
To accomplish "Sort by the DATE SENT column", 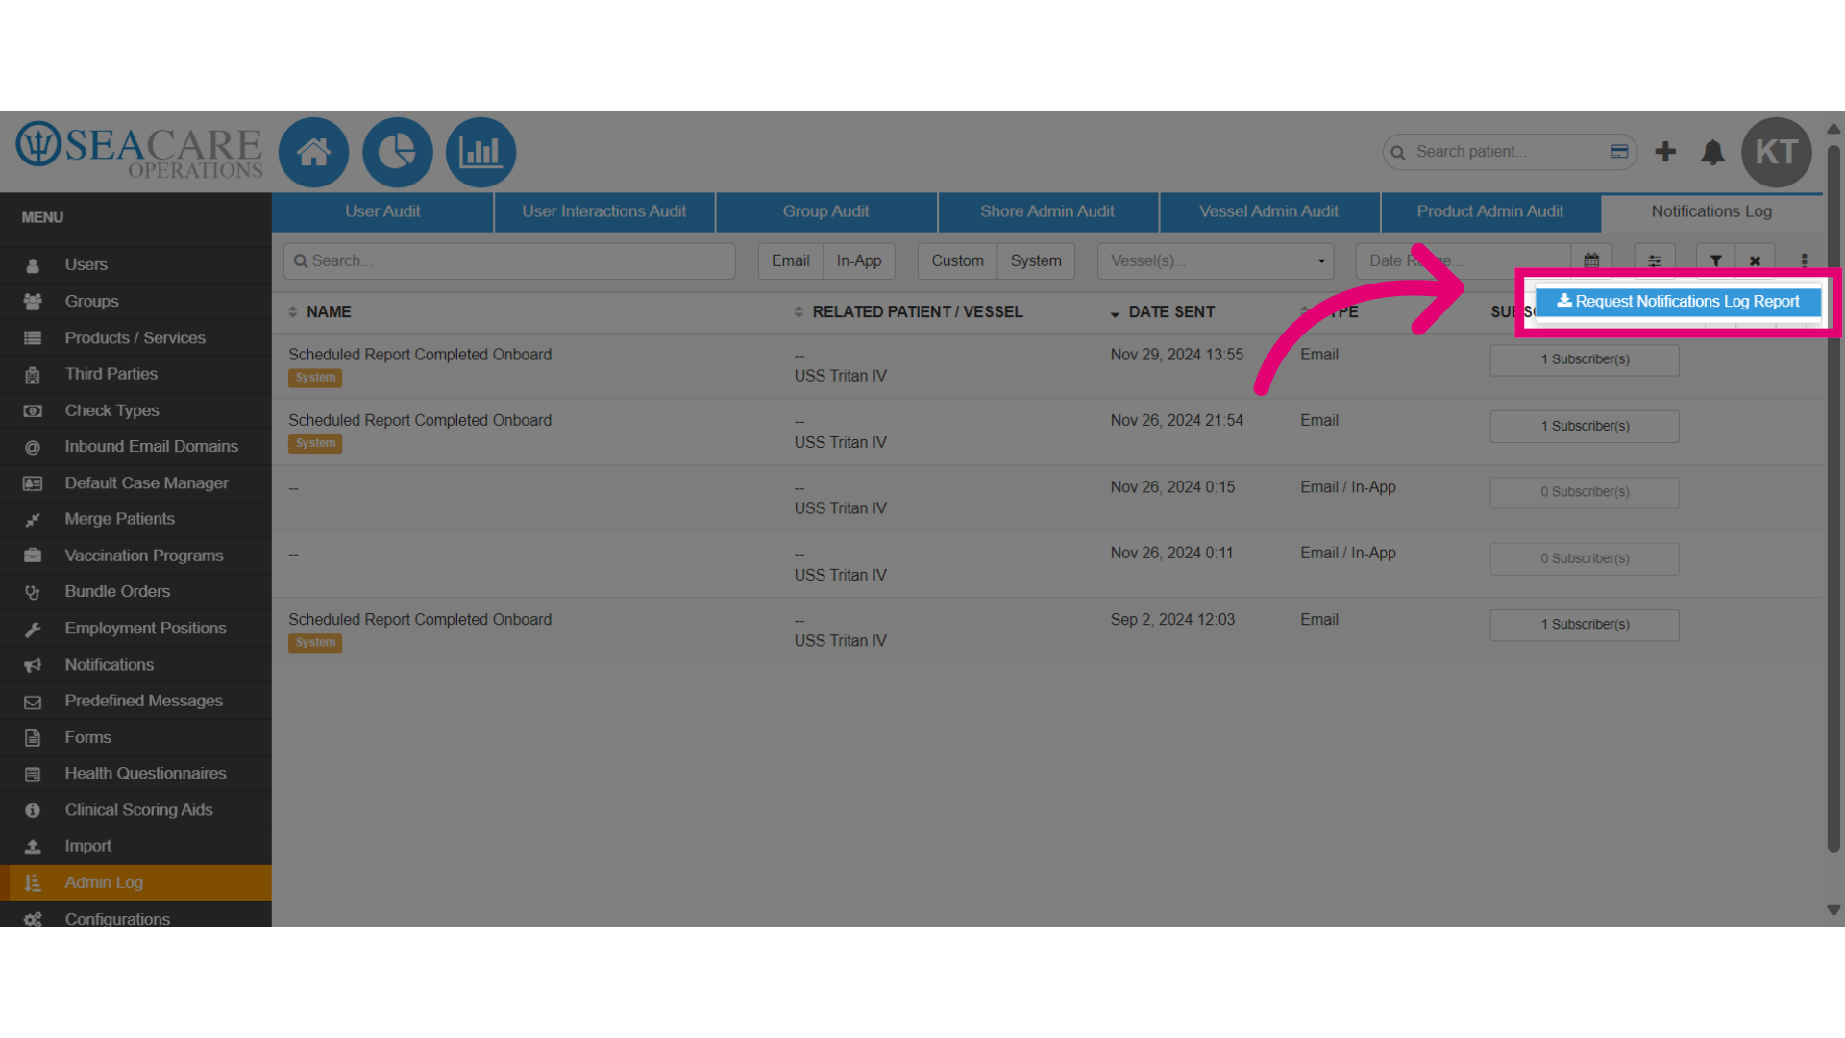I will (x=1163, y=312).
